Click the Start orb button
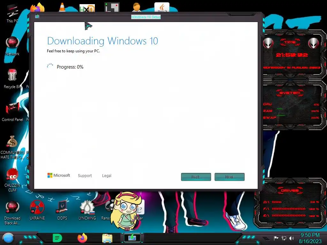This screenshot has width=327, height=245. 8,238
